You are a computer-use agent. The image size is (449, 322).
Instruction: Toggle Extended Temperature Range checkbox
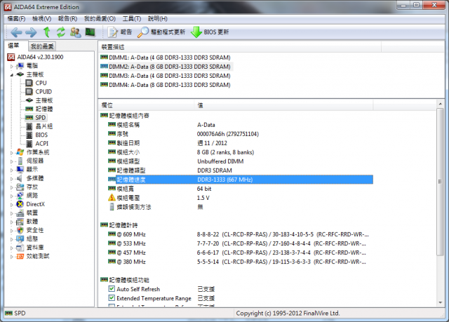tap(112, 298)
